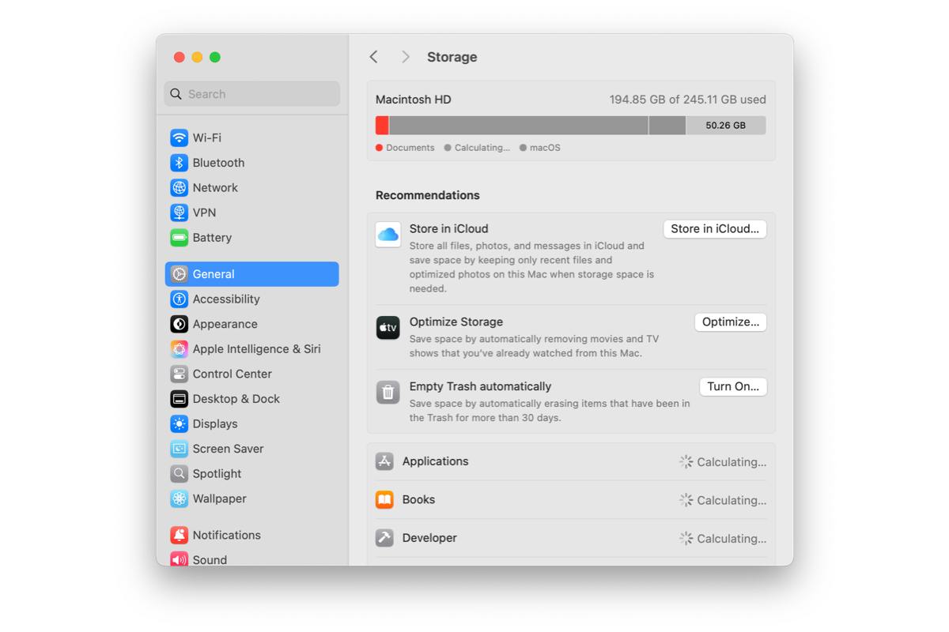Click the red Documents segment of storage bar

[x=382, y=126]
